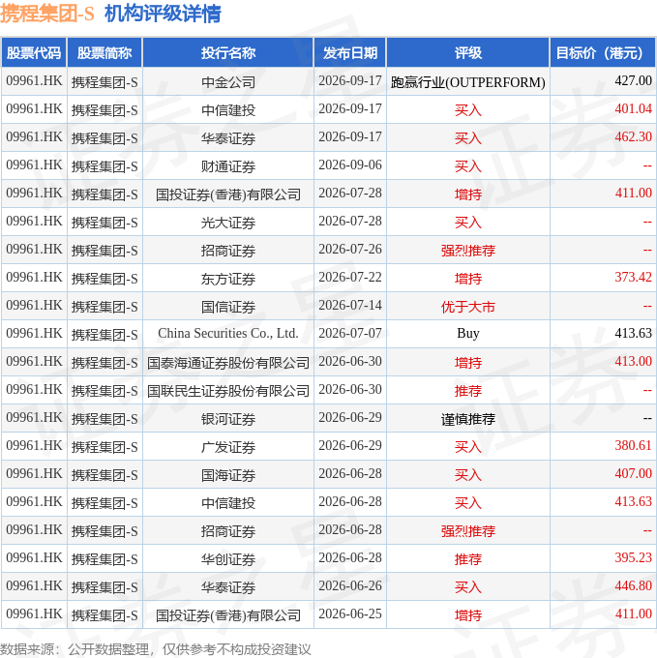The width and height of the screenshot is (657, 658).
Task: Click the 评级 column header
Action: [467, 53]
